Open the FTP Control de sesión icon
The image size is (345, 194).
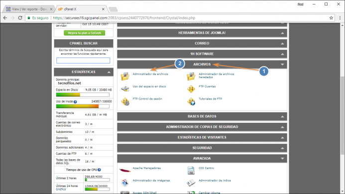[125, 101]
